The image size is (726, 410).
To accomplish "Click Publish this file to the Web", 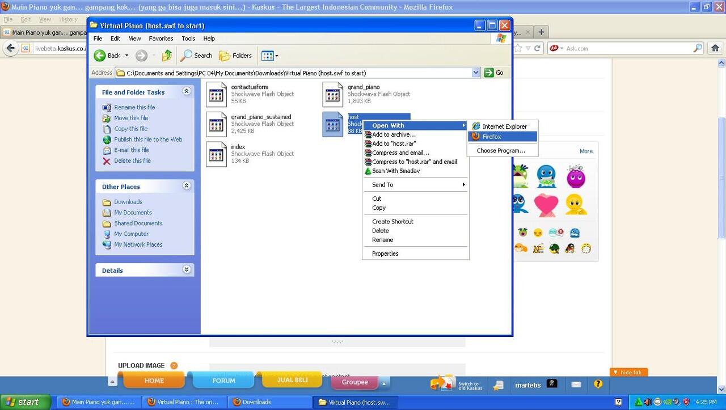I will coord(148,140).
